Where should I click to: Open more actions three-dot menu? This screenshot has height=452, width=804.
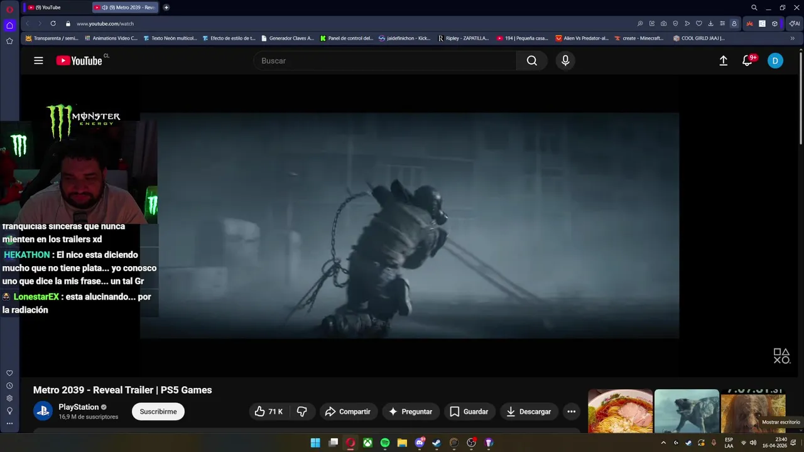click(572, 412)
